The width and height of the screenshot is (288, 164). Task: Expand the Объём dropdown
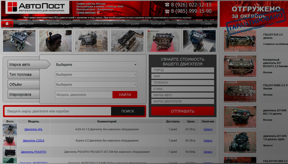tap(96, 85)
